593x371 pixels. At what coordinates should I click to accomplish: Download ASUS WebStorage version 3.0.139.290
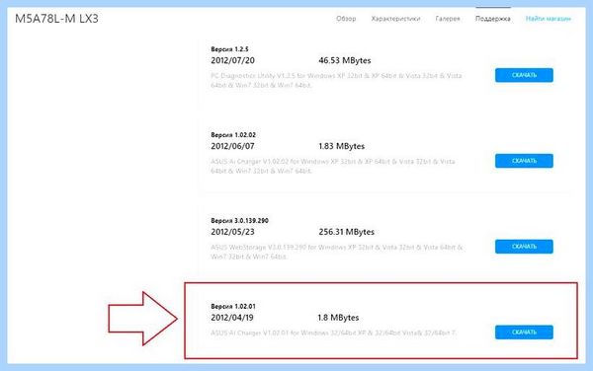[x=524, y=247]
